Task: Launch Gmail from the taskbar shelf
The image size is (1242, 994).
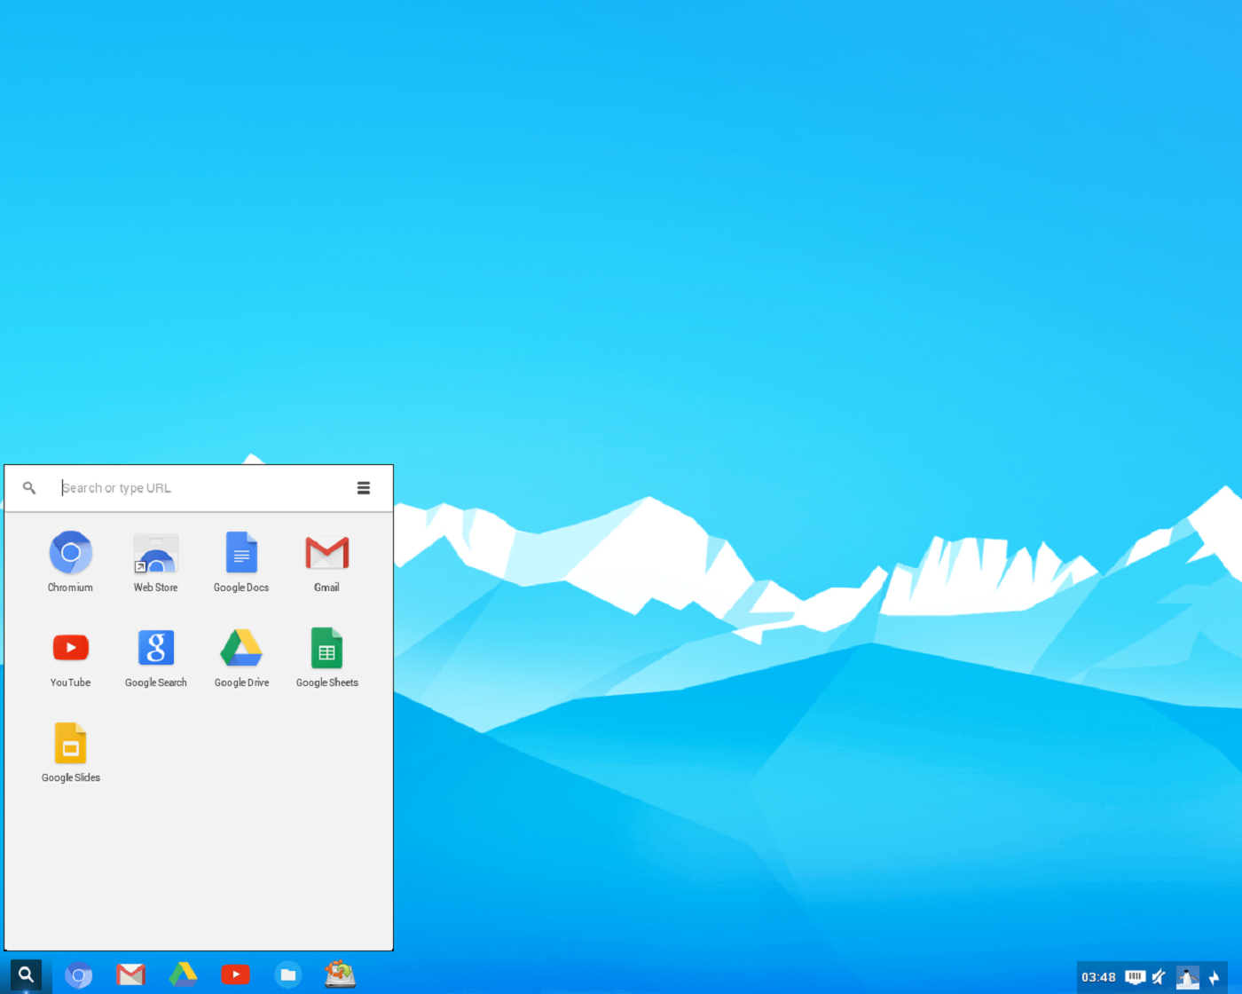Action: [x=131, y=974]
